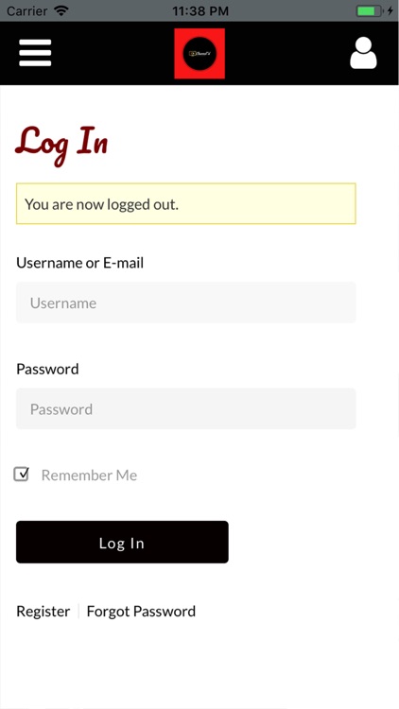Image resolution: width=399 pixels, height=709 pixels.
Task: Focus the Password input field
Action: [186, 408]
